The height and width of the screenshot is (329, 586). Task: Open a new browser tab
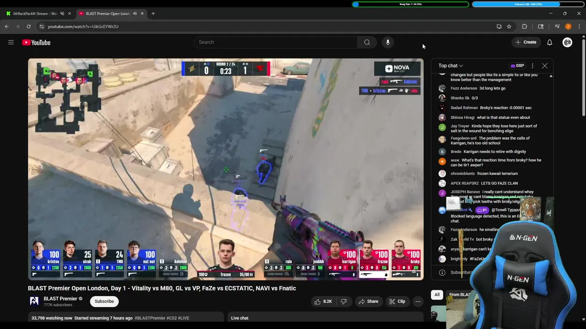tap(153, 14)
